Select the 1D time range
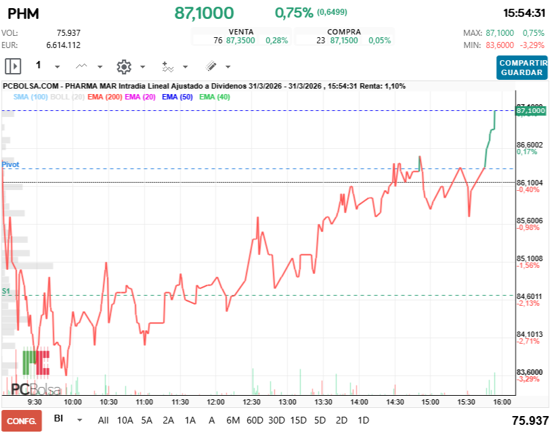This screenshot has width=558, height=435. pyautogui.click(x=363, y=420)
